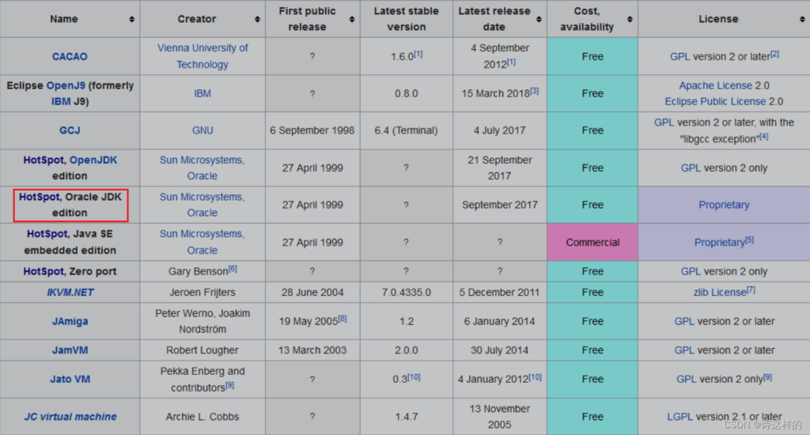Image resolution: width=810 pixels, height=435 pixels.
Task: Click GPL link in JamVM license cell
Action: (x=684, y=350)
